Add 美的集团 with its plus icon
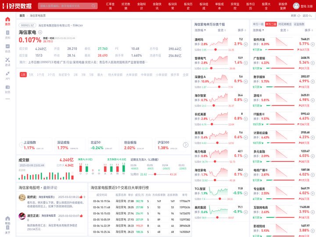Image resolution: width=316 pixels, height=237 pixels. (x=246, y=212)
